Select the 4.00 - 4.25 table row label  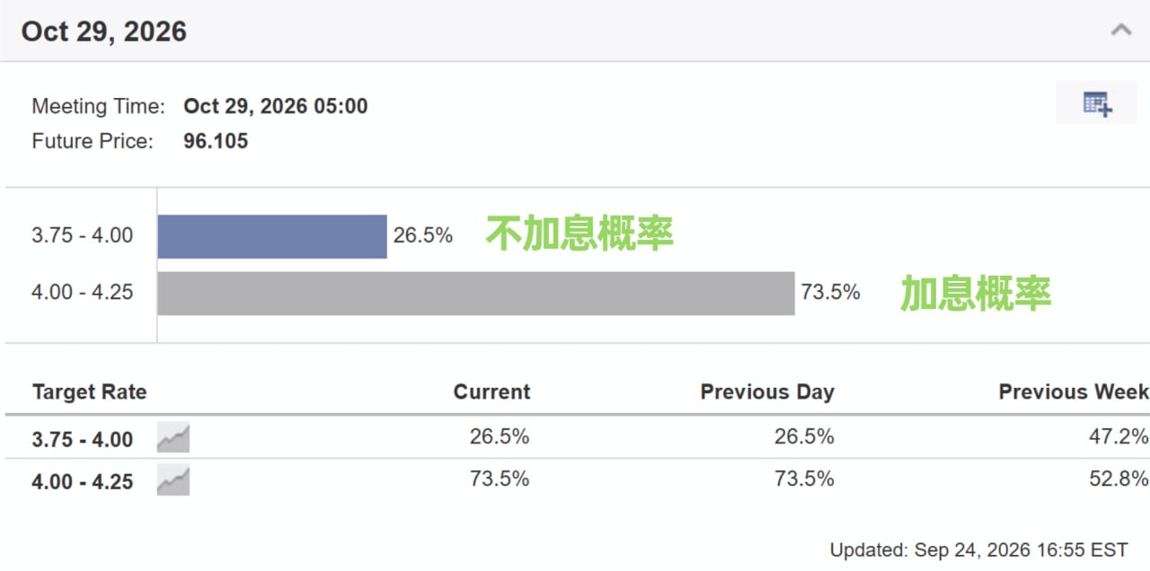coord(83,482)
